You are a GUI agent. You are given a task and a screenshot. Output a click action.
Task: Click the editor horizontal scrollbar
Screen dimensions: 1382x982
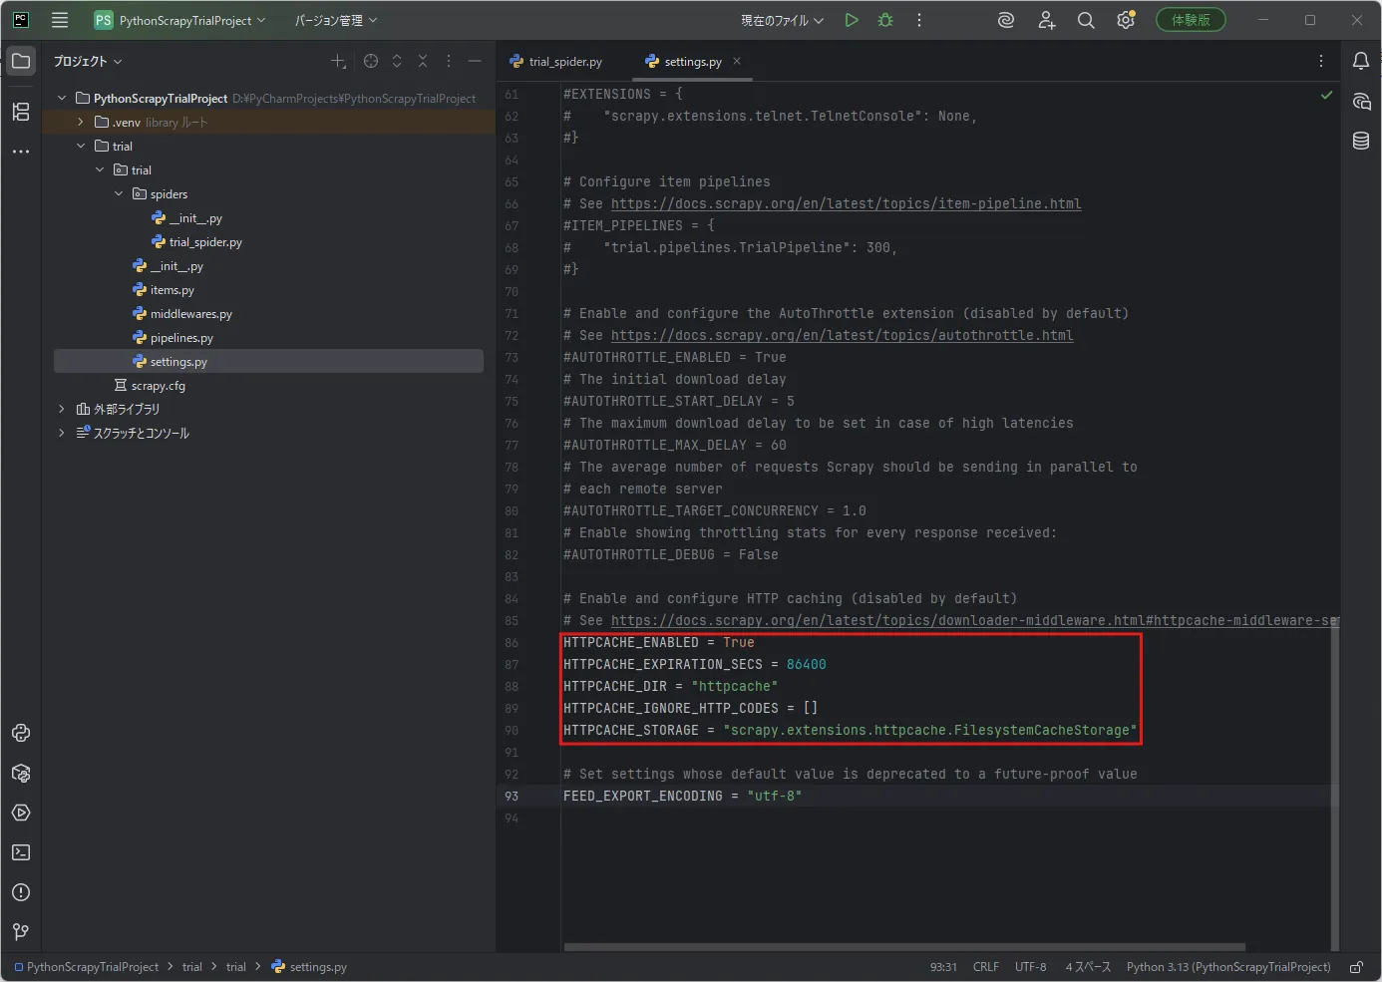[904, 947]
